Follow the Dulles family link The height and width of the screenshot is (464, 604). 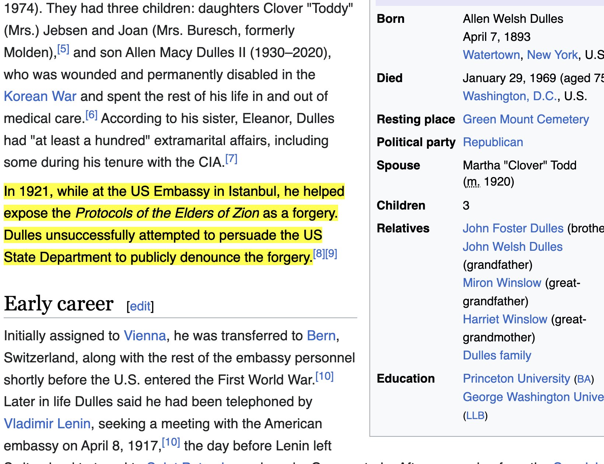(x=497, y=355)
